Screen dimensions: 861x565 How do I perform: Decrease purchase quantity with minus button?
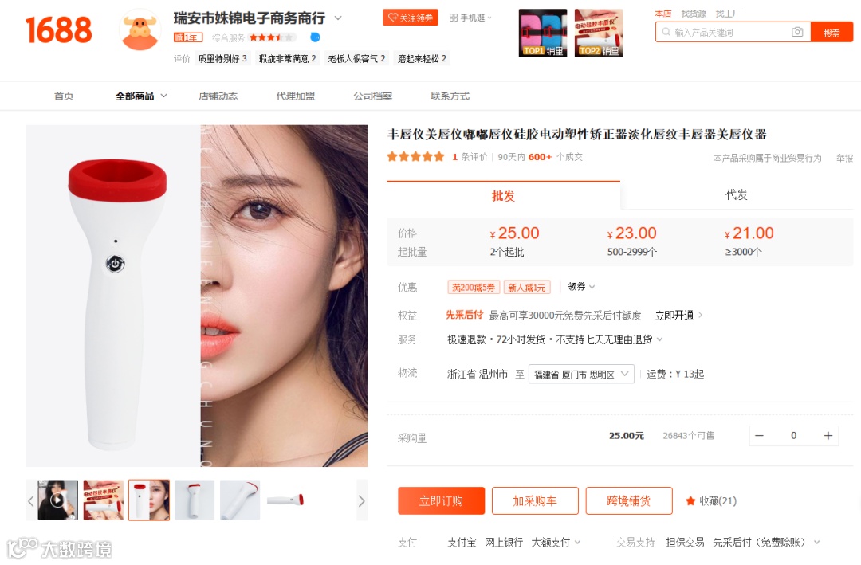click(x=760, y=435)
